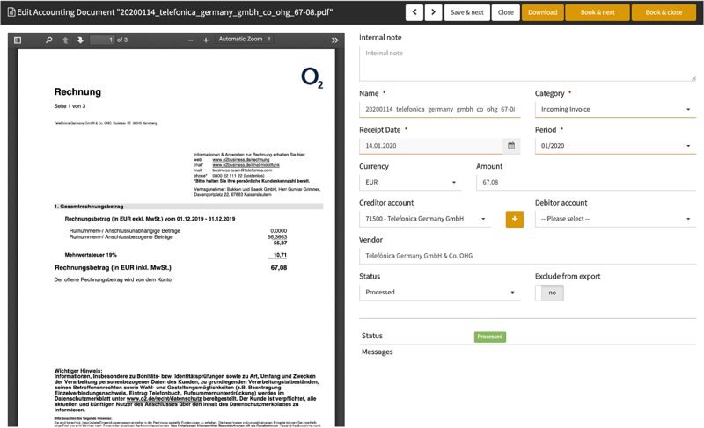Open the o2business chat-mobilfunk link
Screen dimensions: 704x428
click(x=246, y=165)
